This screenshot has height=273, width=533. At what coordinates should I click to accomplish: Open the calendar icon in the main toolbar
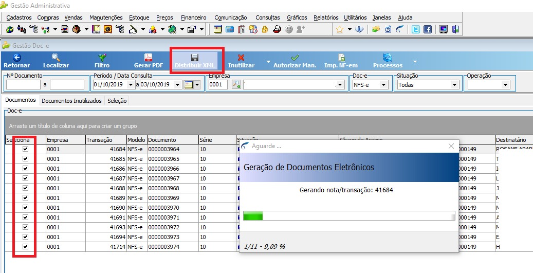pos(218,30)
